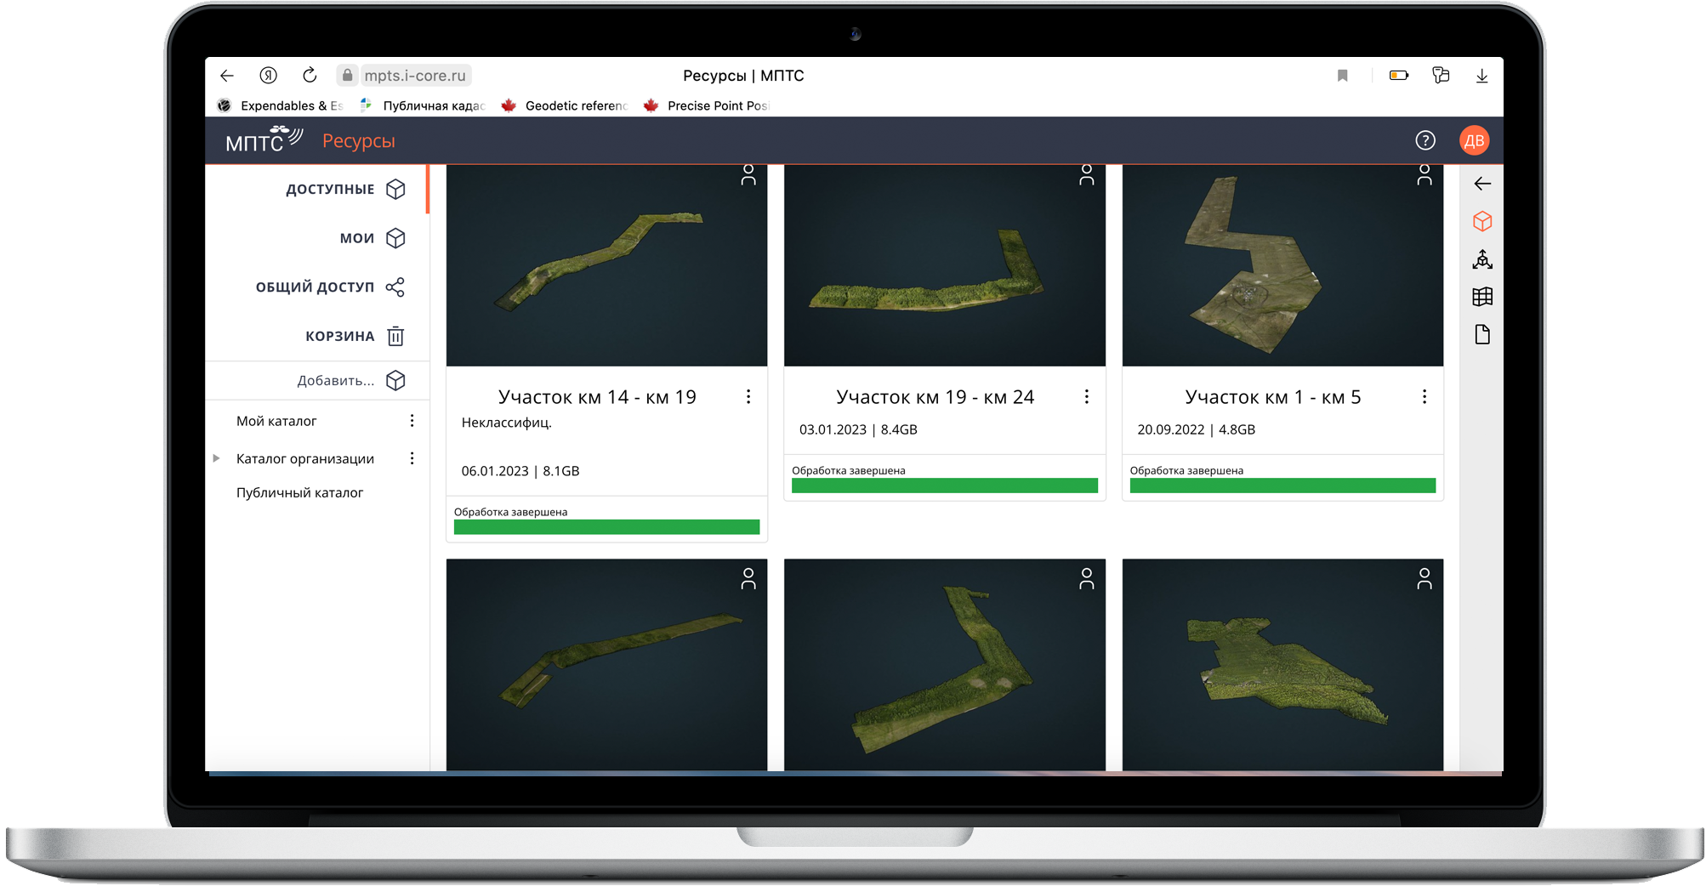Click the document file icon in right sidebar
This screenshot has height=886, width=1706.
(x=1481, y=334)
